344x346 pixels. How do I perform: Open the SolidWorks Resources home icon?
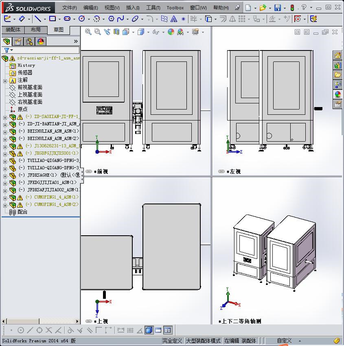click(x=337, y=56)
